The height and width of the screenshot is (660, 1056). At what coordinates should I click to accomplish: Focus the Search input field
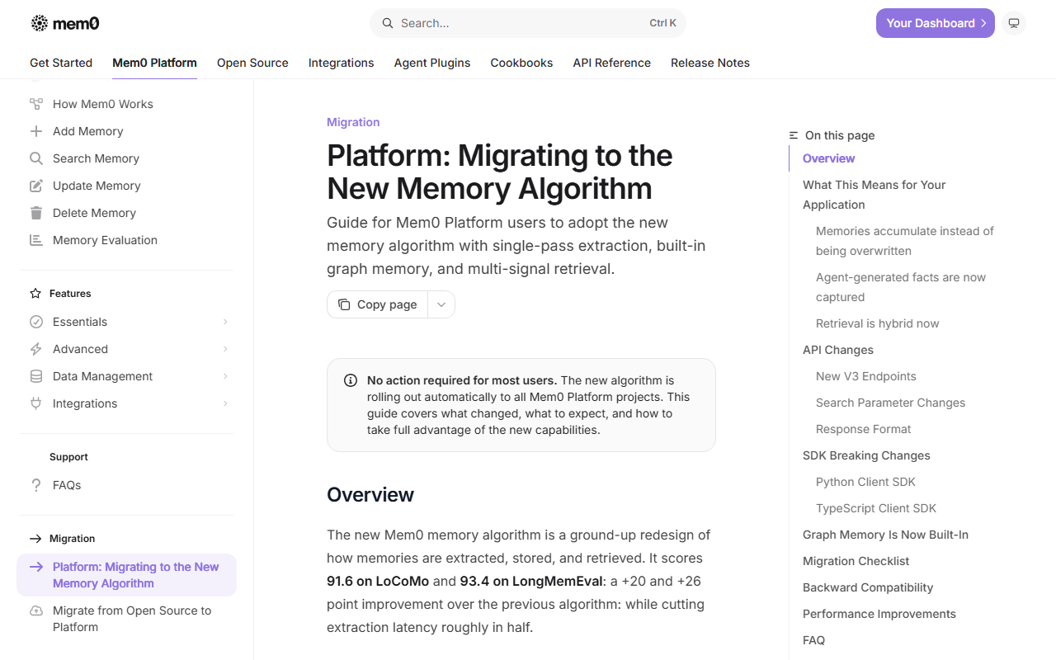point(528,23)
